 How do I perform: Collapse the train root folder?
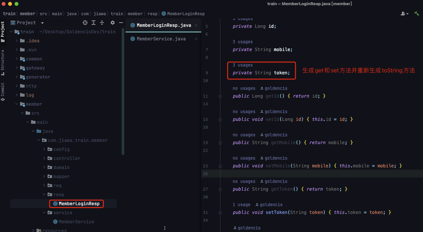(x=12, y=32)
